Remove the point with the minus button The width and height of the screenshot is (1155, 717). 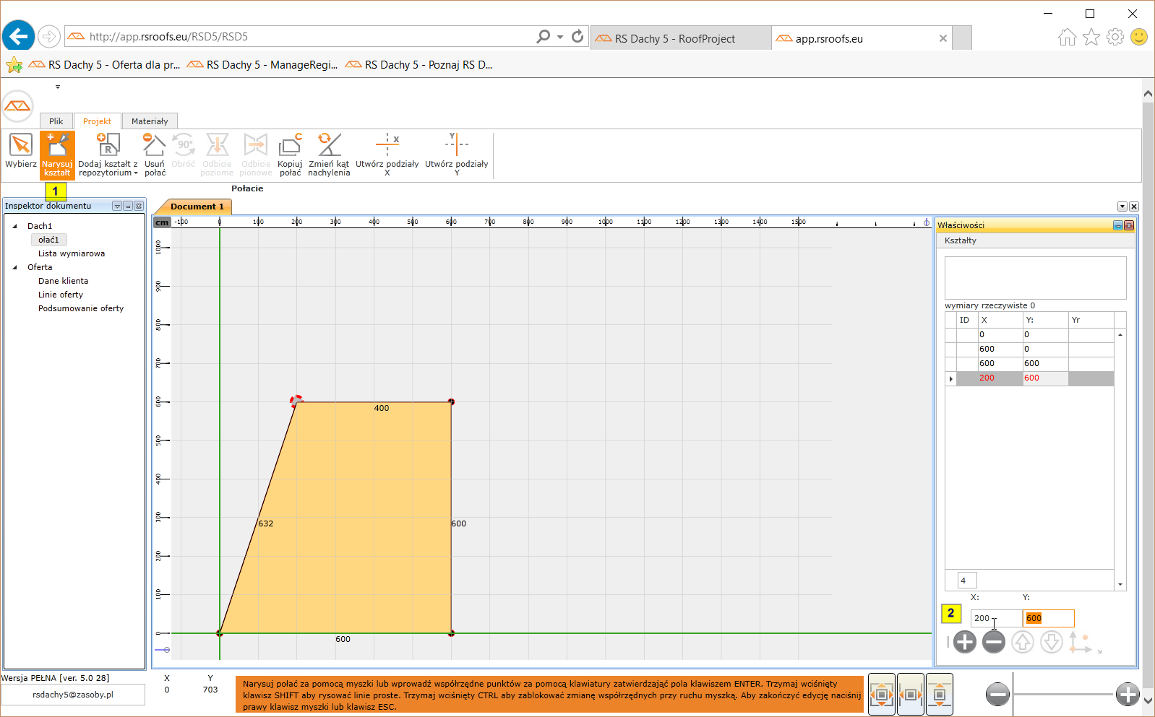(994, 641)
